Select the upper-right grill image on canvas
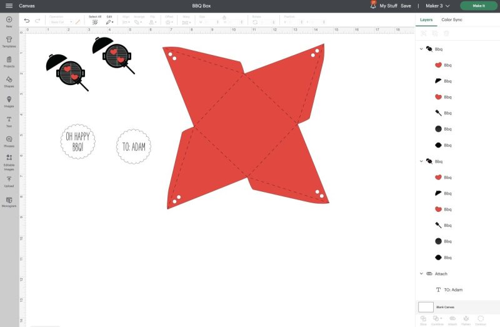This screenshot has width=500, height=327. click(114, 55)
